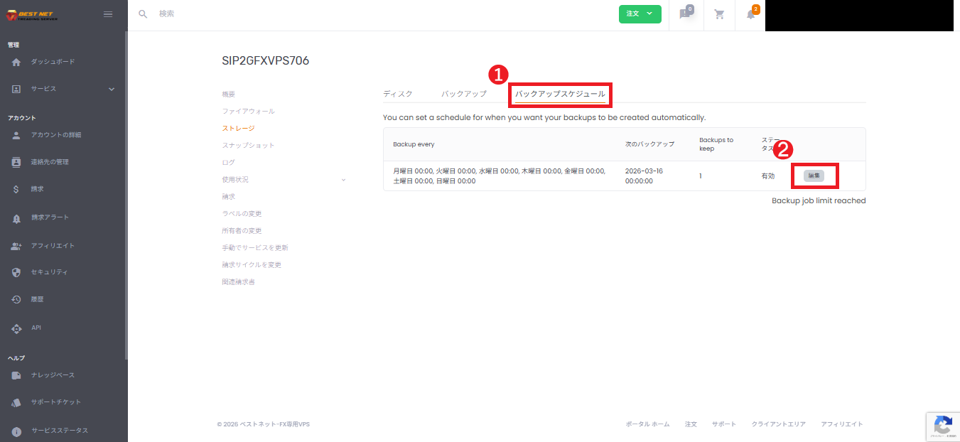Click the reCAPTCHA privacy badge
Screen dimensions: 960x442
click(943, 426)
